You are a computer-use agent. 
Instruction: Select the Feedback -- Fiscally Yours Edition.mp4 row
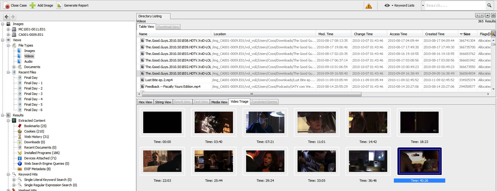[x=314, y=87]
